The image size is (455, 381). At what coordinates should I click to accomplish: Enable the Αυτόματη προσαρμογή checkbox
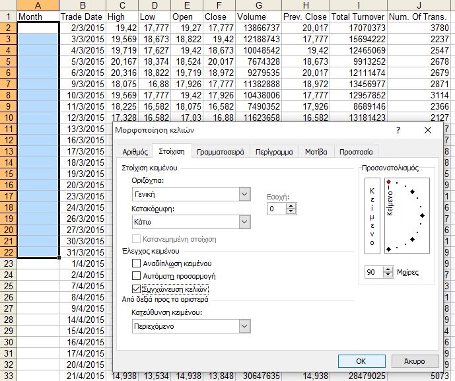(136, 275)
